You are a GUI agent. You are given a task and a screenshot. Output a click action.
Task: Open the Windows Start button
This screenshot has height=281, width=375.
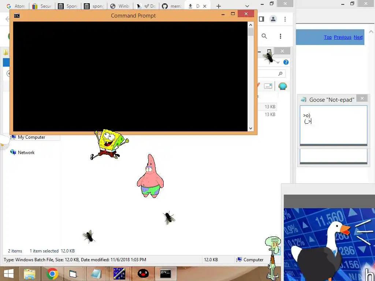(9, 274)
